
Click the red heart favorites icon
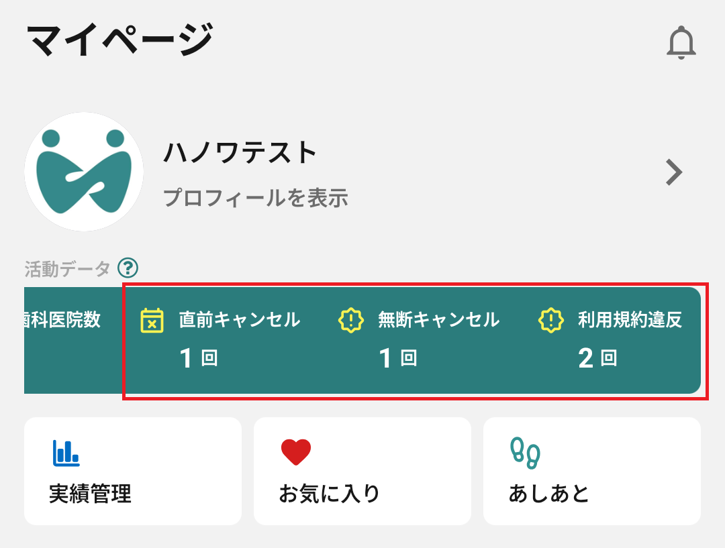pos(296,452)
